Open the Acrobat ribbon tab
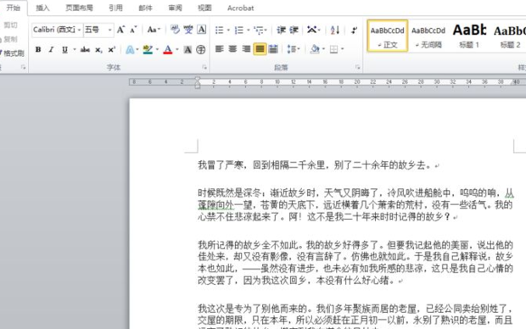The height and width of the screenshot is (329, 526). coord(241,8)
